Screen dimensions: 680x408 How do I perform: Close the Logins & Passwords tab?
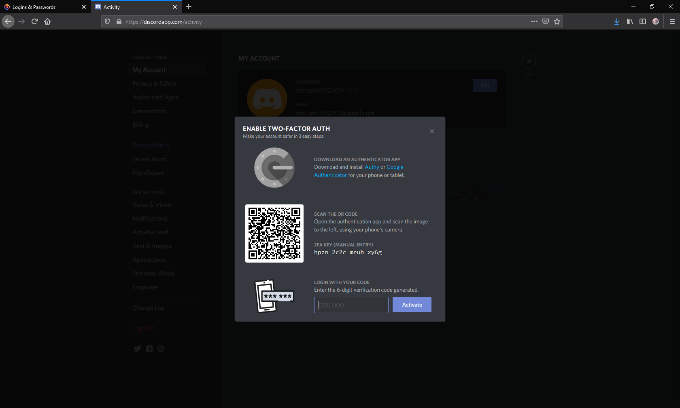pos(84,7)
